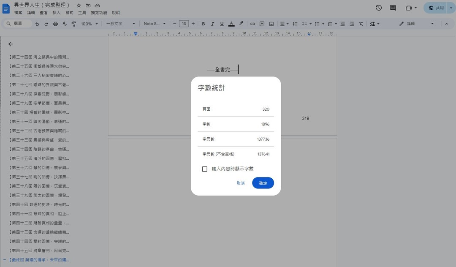Click the document title 異世界人生（完成整理）
456x267 pixels.
41,5
